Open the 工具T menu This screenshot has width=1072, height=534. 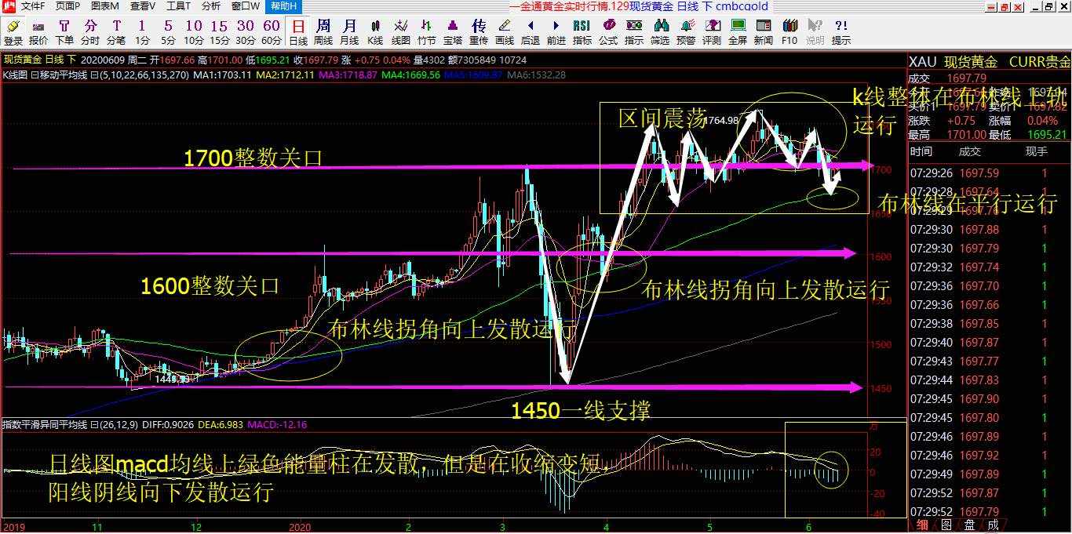click(x=178, y=6)
